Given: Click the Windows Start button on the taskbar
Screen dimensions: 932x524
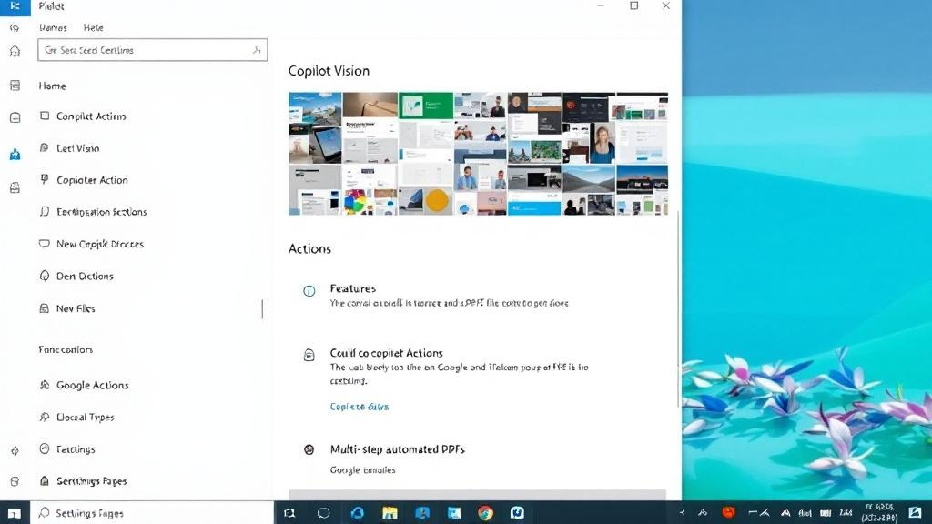Looking at the screenshot, I should (x=15, y=513).
